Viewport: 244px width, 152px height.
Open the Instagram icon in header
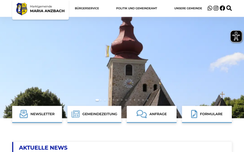tap(216, 8)
